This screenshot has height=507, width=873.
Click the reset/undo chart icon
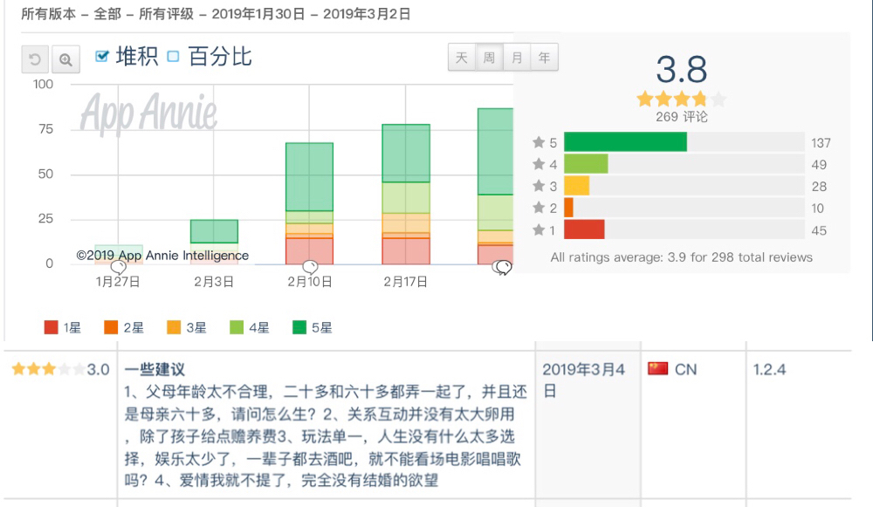click(35, 59)
